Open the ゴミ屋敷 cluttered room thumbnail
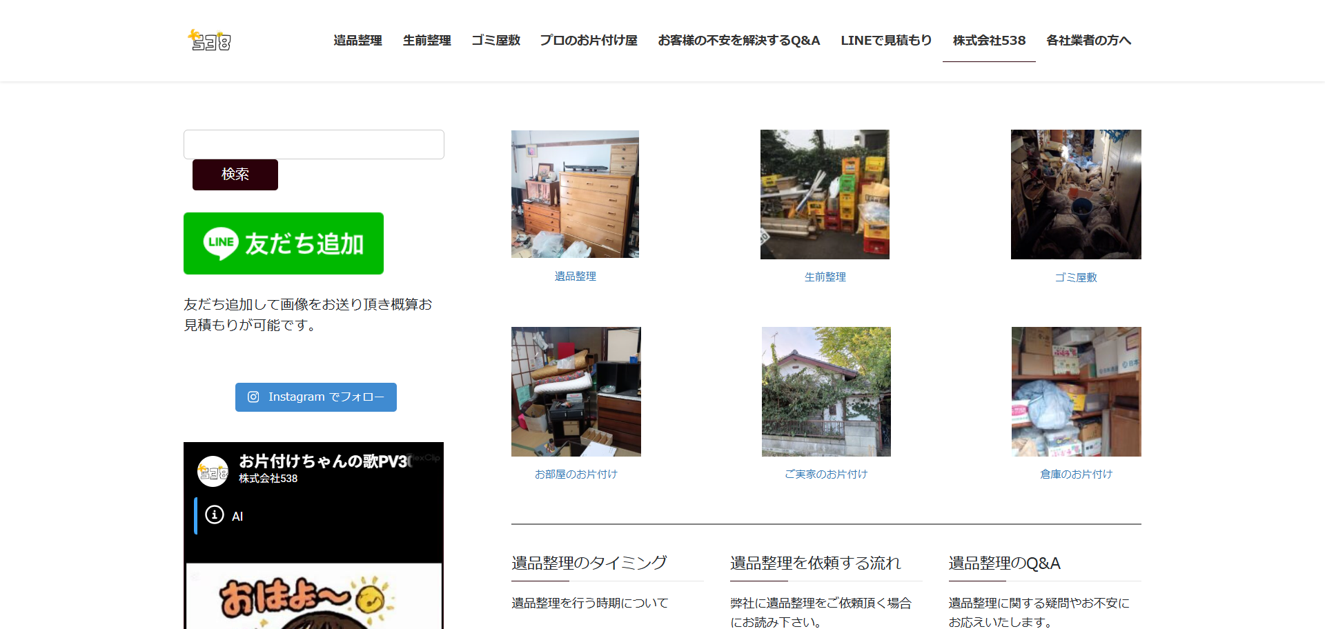 pos(1076,194)
